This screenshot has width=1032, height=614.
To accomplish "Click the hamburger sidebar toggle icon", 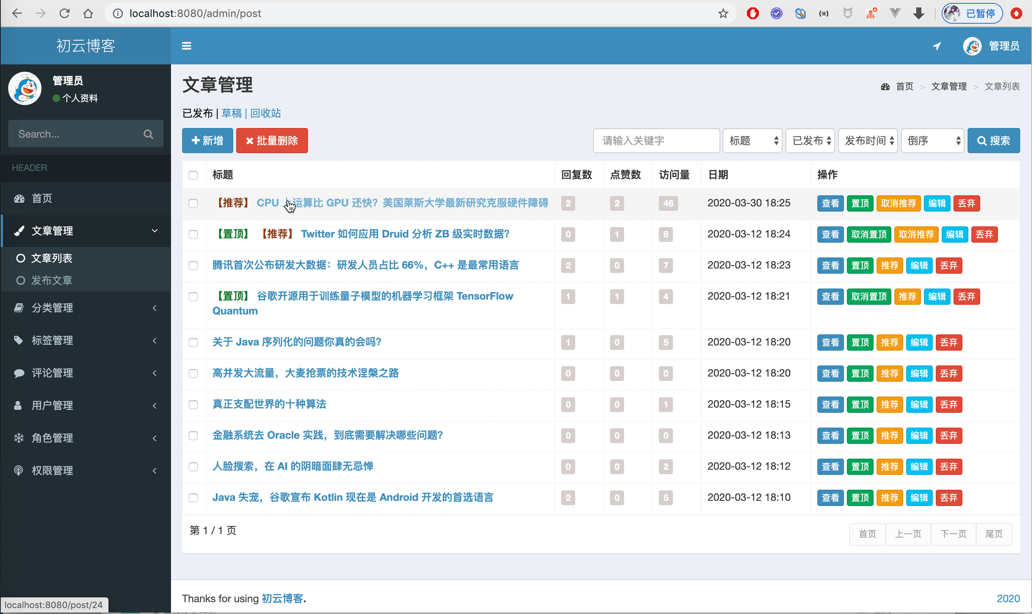I will coord(186,46).
